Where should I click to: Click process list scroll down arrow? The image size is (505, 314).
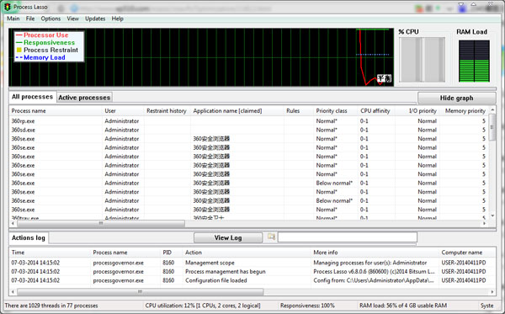pyautogui.click(x=492, y=216)
